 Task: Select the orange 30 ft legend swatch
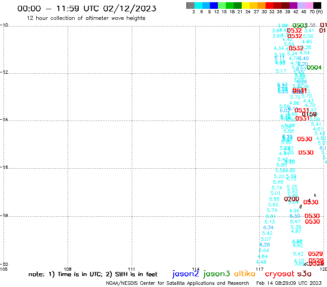pyautogui.click(x=262, y=5)
